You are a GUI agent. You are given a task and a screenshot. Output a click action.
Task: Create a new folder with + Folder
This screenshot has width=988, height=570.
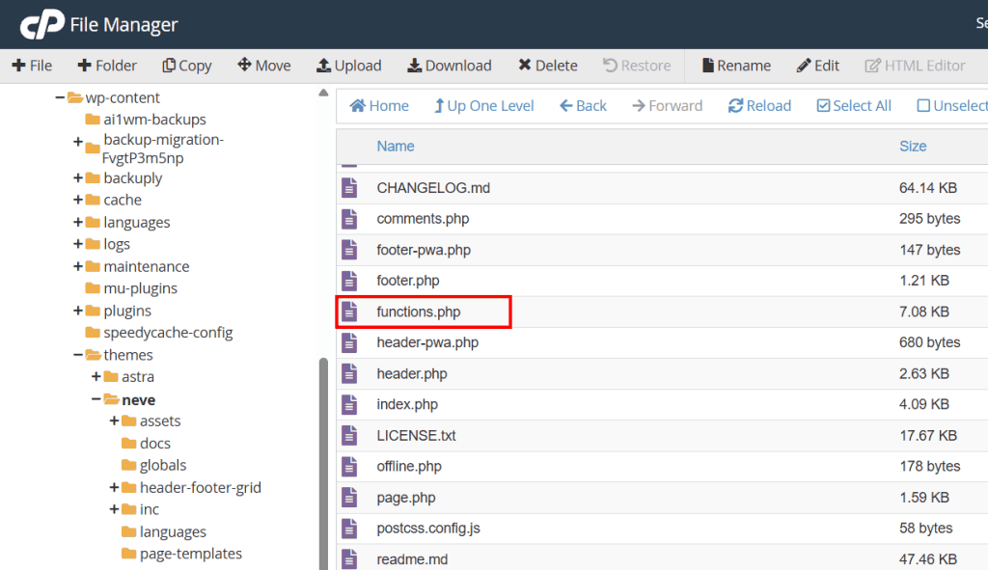click(x=107, y=66)
